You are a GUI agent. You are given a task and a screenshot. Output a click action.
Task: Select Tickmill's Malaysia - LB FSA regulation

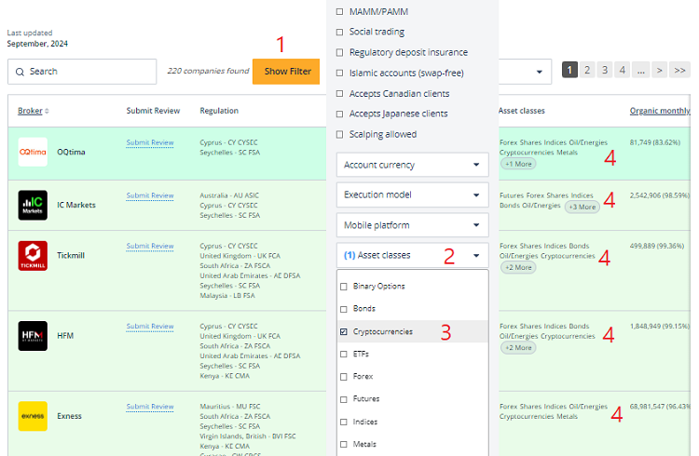pos(227,296)
